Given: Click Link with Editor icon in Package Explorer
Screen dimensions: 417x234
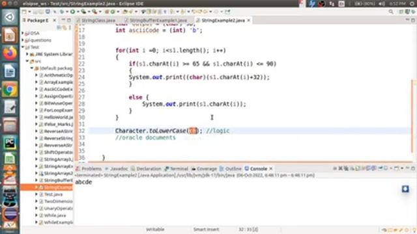Looking at the screenshot, I should pos(65,27).
